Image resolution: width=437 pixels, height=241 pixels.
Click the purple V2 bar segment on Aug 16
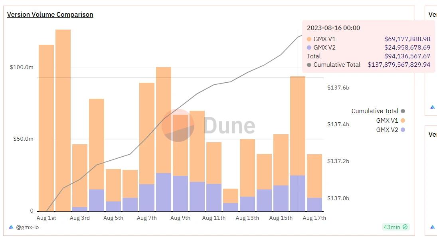(298, 192)
